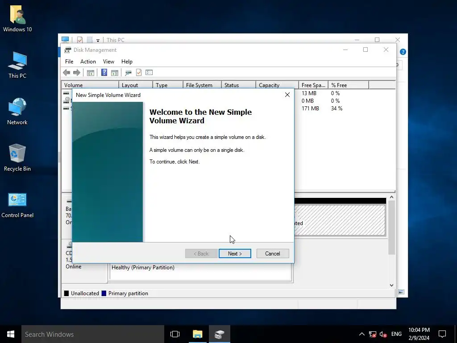Click the taskbar clock showing 10:04 PM
Screen dimensions: 457x343
click(x=419, y=334)
